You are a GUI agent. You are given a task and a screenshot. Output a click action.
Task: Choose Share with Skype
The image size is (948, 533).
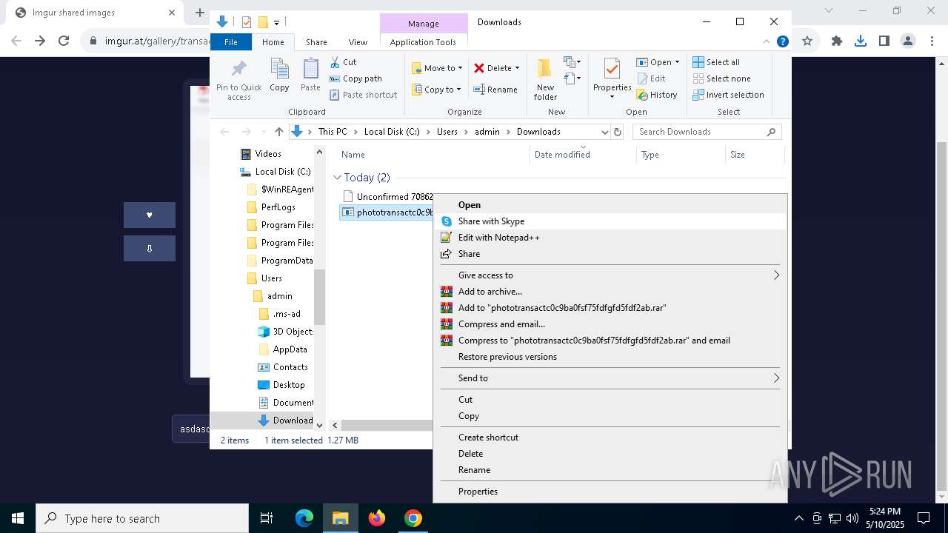click(610, 221)
